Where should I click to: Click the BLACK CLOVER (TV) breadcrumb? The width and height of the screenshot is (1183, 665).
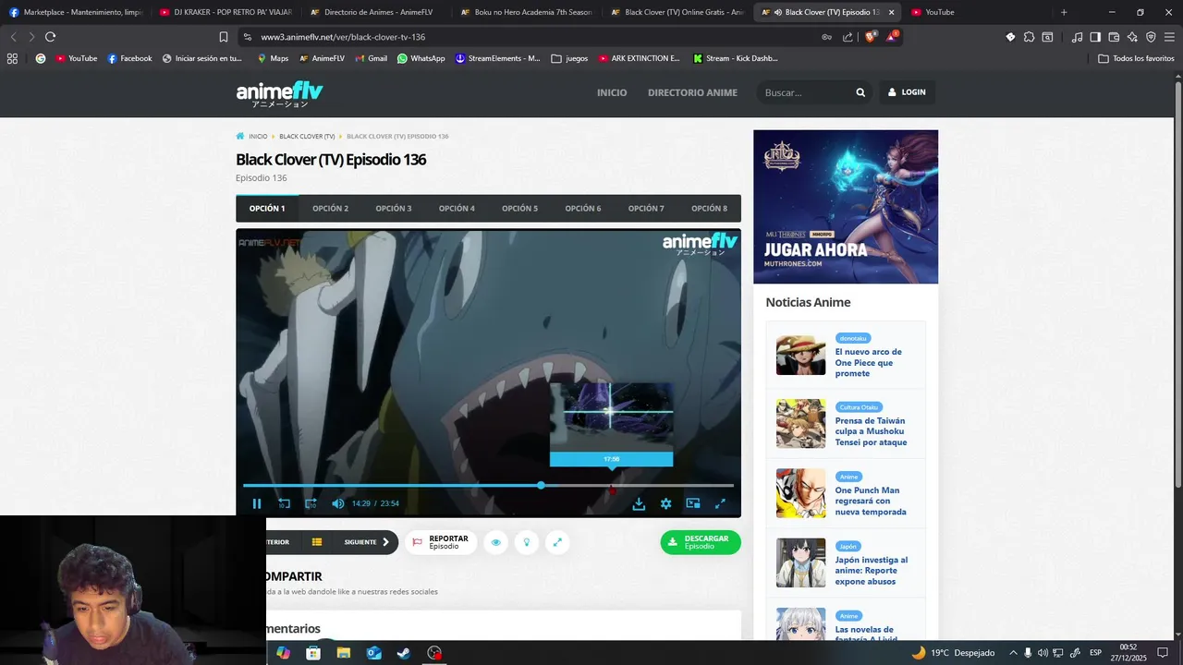click(307, 137)
